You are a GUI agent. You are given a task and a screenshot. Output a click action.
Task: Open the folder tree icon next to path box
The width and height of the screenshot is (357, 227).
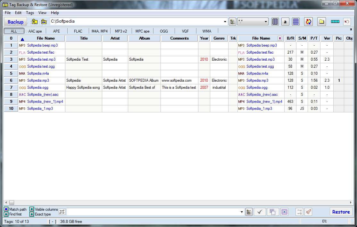point(232,22)
